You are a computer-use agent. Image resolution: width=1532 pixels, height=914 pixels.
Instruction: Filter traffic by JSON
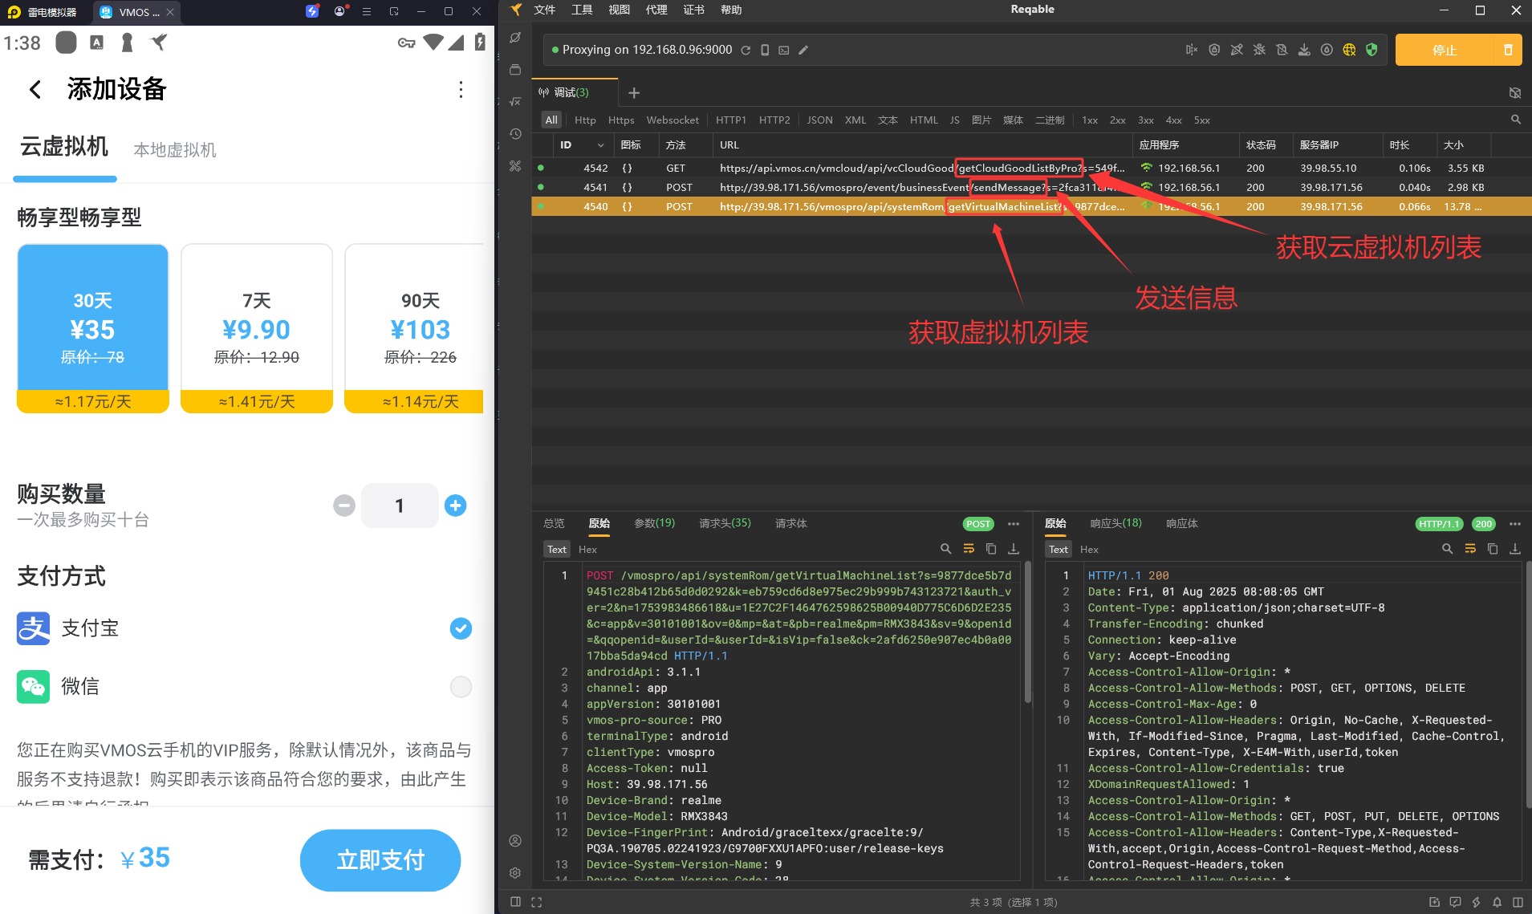(819, 120)
